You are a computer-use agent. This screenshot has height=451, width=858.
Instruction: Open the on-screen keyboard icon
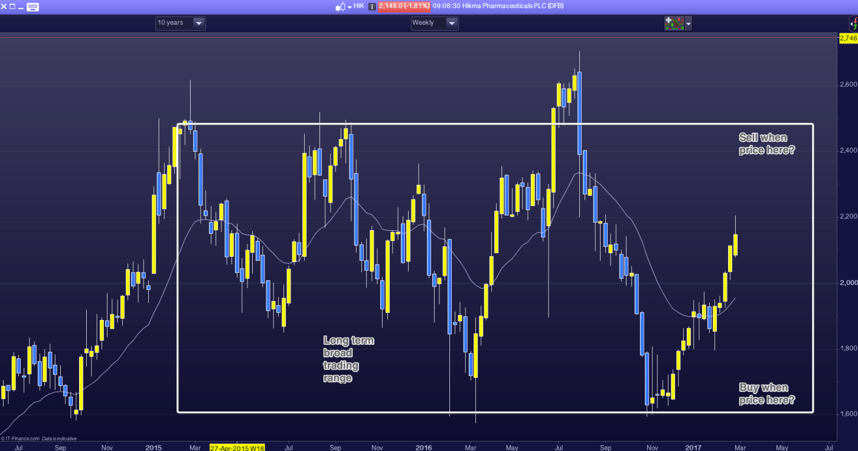(x=32, y=6)
